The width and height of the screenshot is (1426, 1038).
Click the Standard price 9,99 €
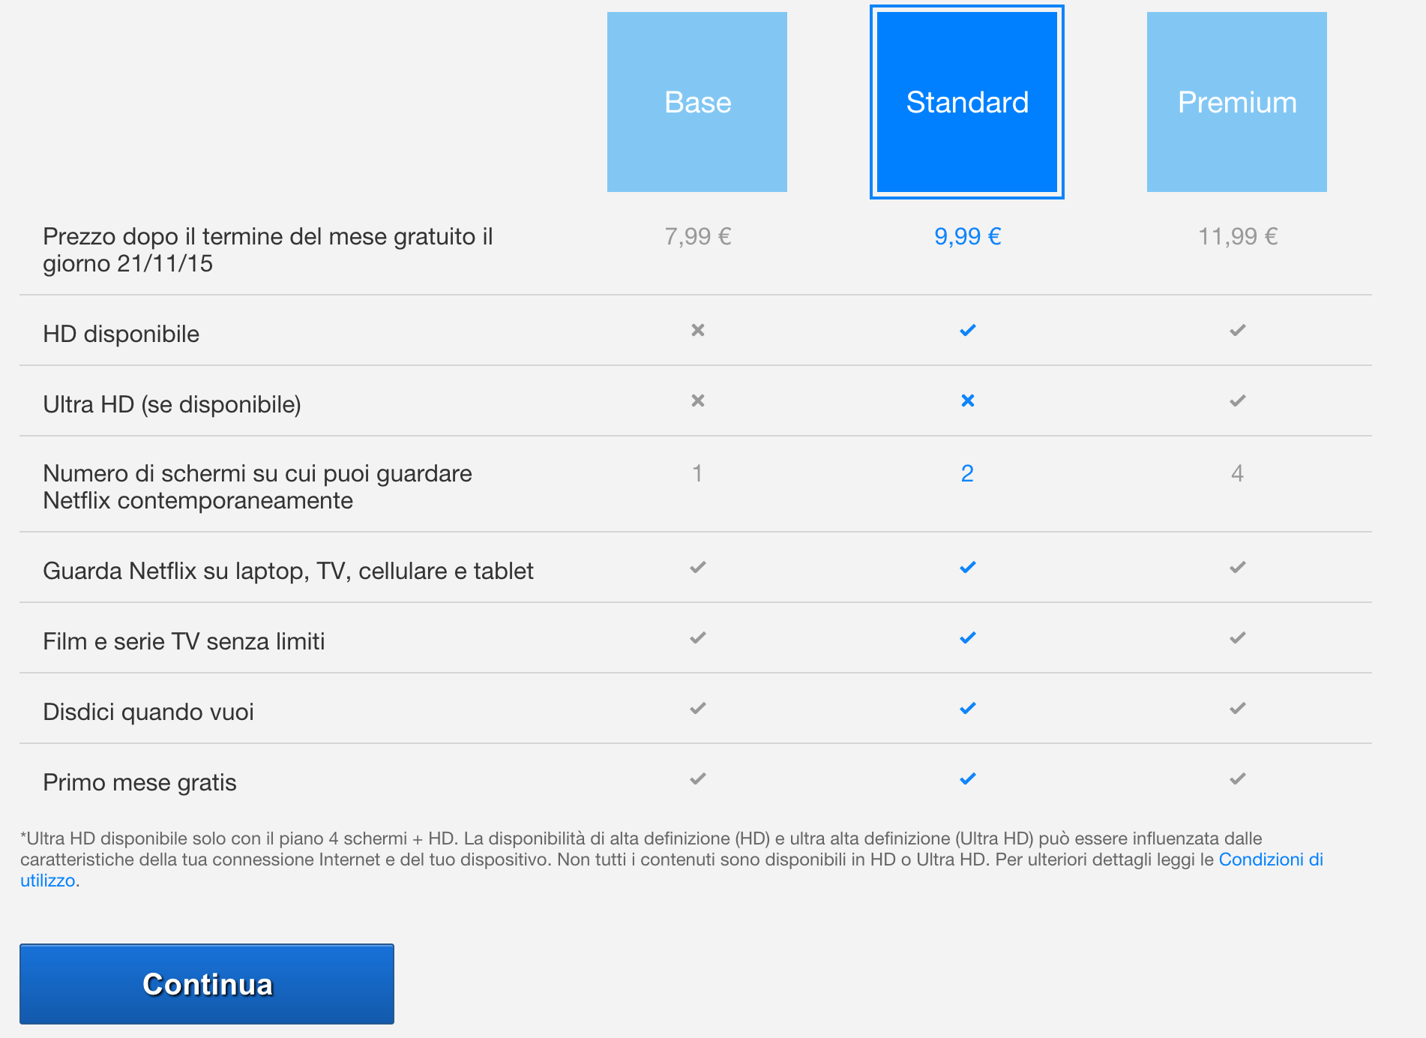967,236
